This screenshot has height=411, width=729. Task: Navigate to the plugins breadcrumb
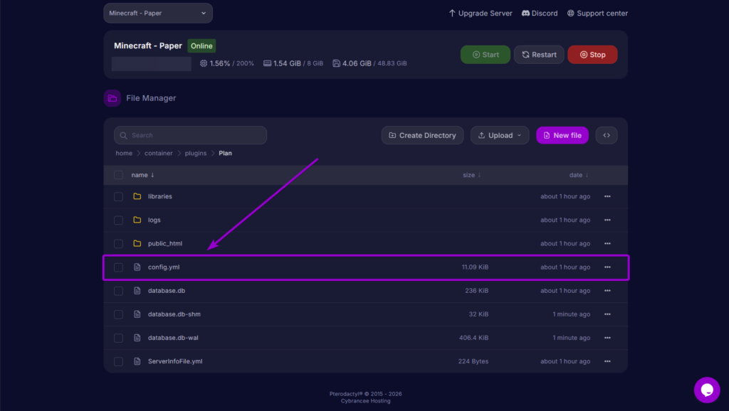click(x=195, y=153)
